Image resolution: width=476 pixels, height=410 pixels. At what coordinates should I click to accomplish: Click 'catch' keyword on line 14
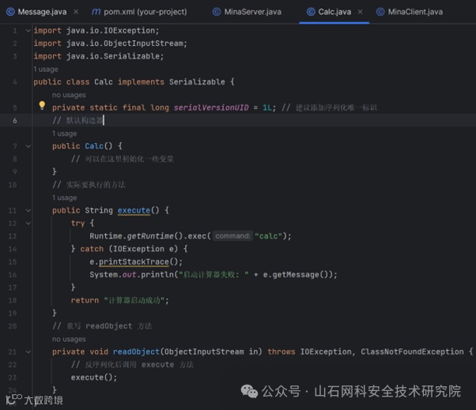point(92,249)
